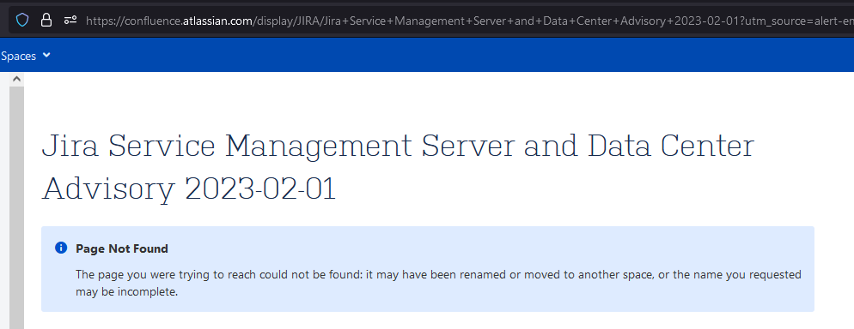854x329 pixels.
Task: Expand the Spaces dropdown chevron
Action: pyautogui.click(x=46, y=56)
